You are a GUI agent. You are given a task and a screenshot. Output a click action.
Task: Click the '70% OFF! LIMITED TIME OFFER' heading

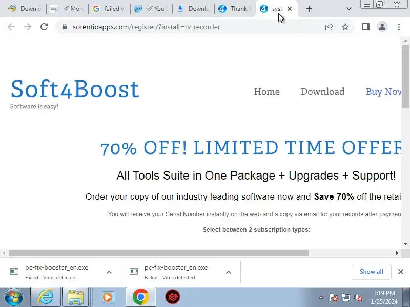(251, 148)
